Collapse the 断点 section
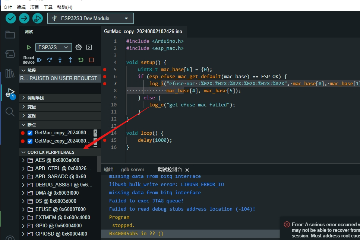The height and width of the screenshot is (240, 360). pyautogui.click(x=60, y=125)
